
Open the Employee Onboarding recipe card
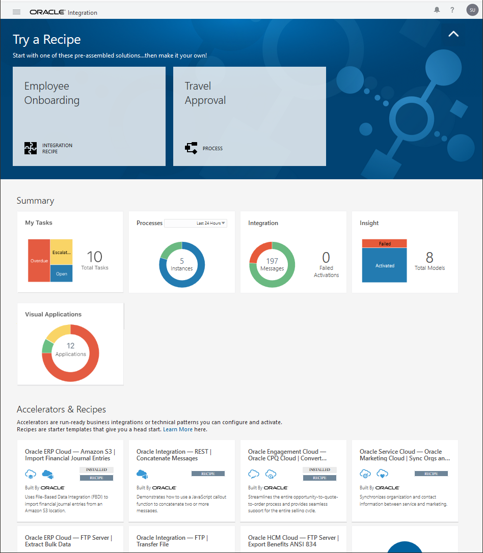pyautogui.click(x=89, y=116)
